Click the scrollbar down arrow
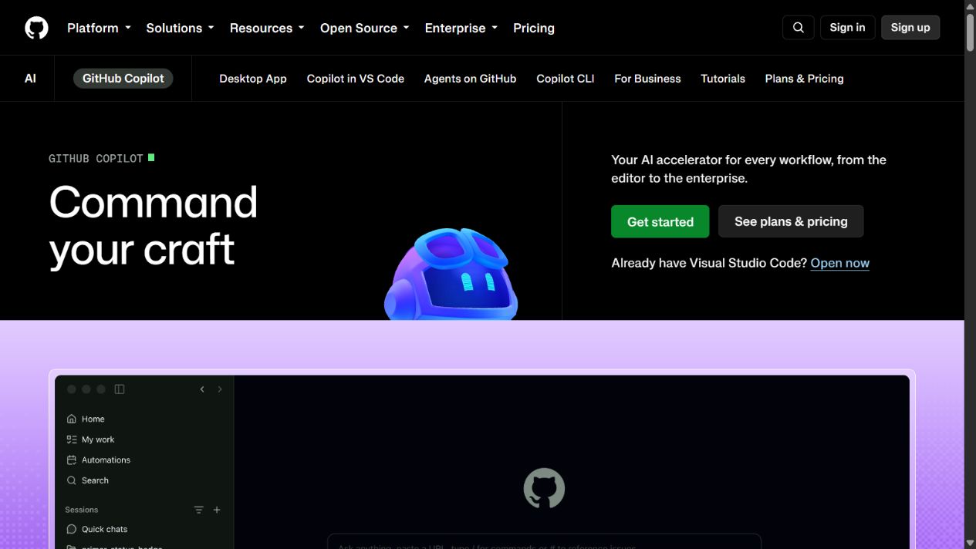Image resolution: width=976 pixels, height=549 pixels. [970, 543]
